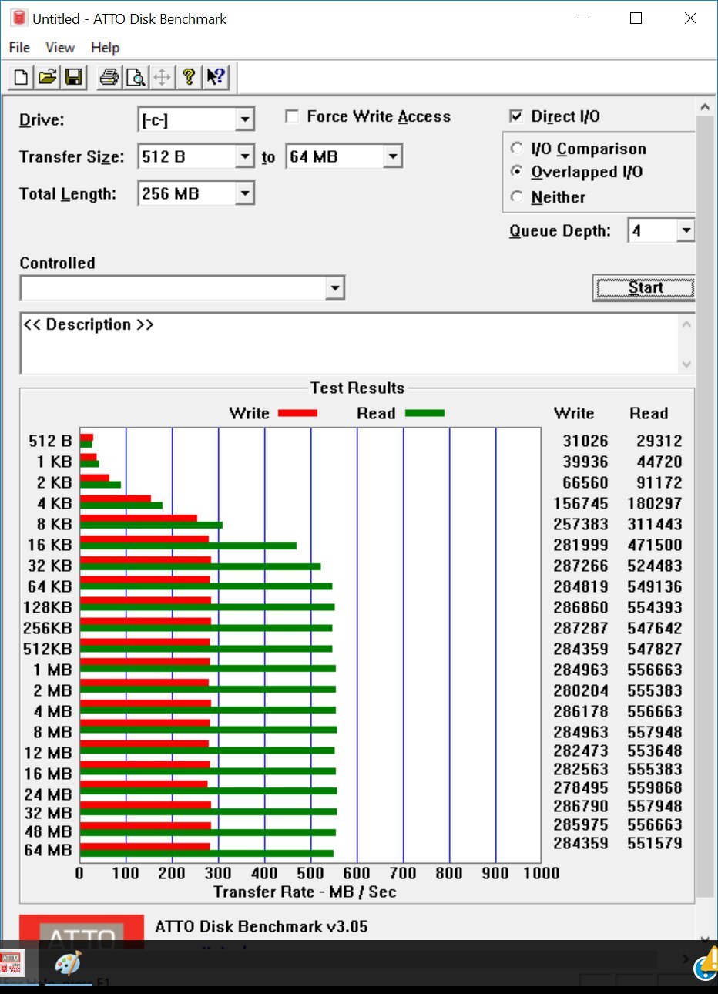Viewport: 718px width, 994px height.
Task: Activate the context help pointer icon
Action: (215, 77)
